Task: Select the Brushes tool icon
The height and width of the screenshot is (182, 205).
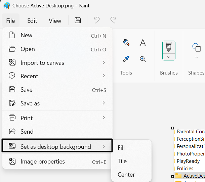Action: coord(169,47)
